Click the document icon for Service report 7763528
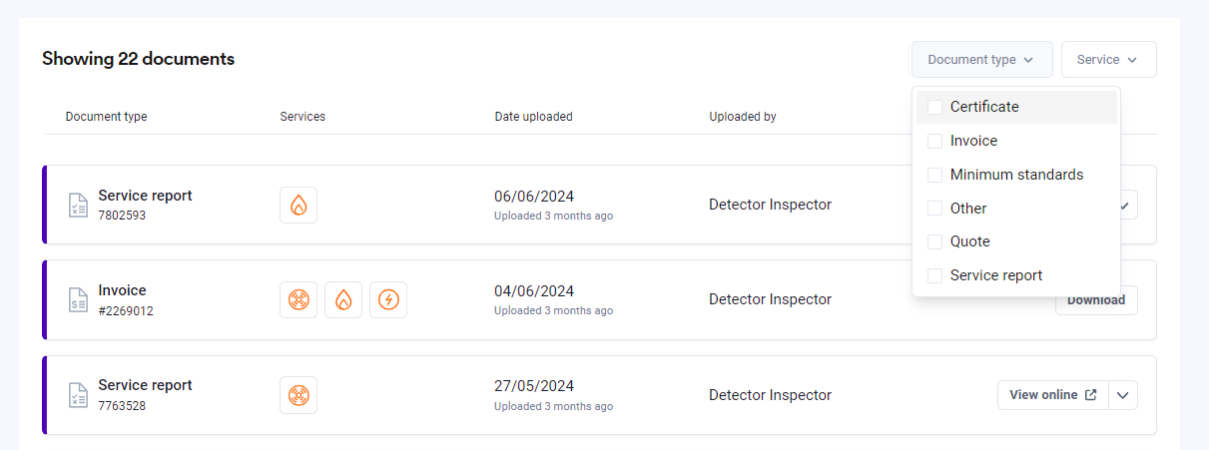The width and height of the screenshot is (1209, 450). click(x=78, y=394)
